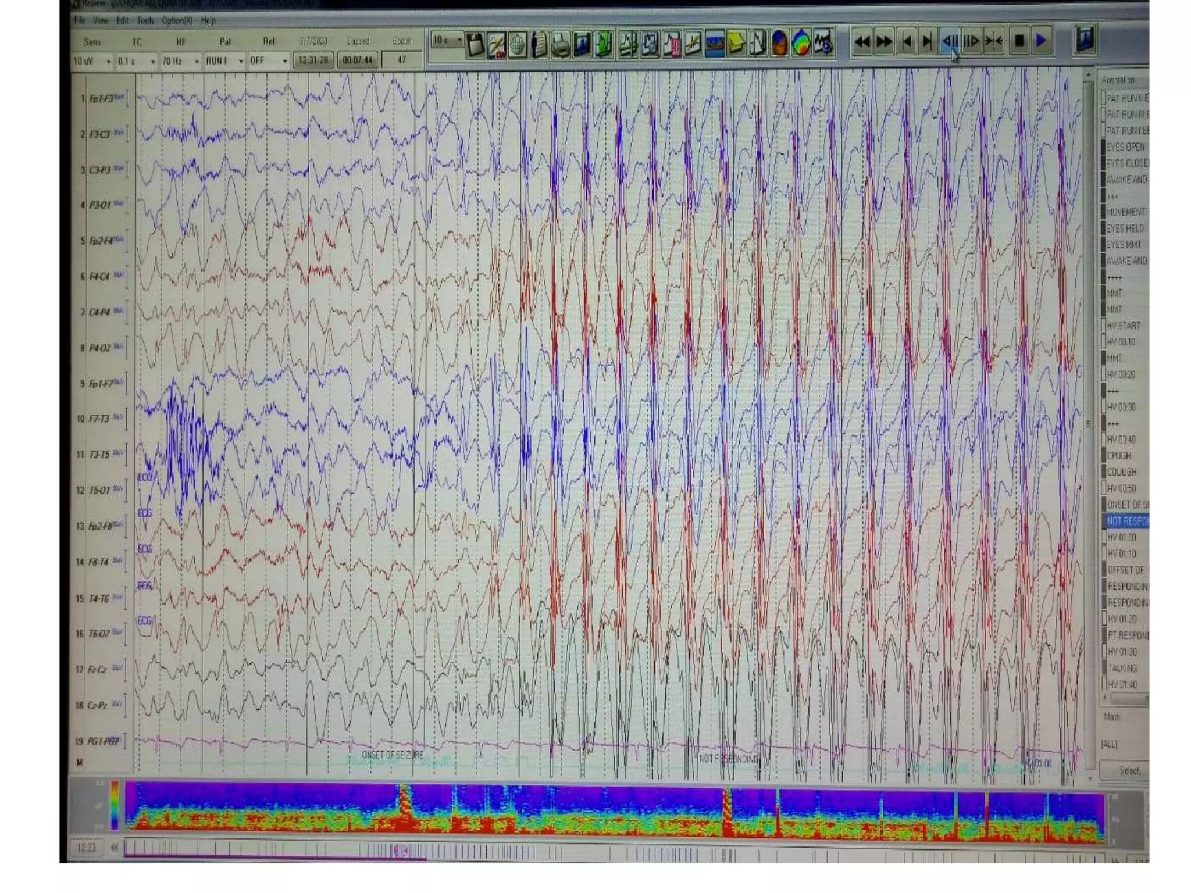The width and height of the screenshot is (1191, 893).
Task: Open the colorful brain topography map icon
Action: click(801, 44)
